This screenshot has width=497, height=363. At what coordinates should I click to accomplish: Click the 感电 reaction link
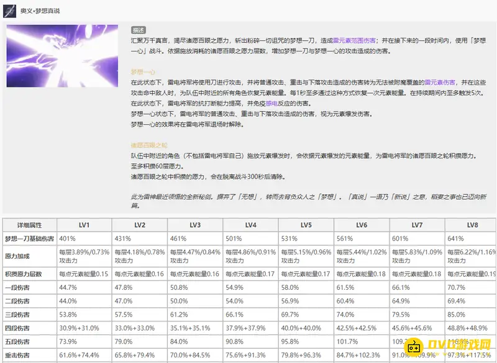point(272,104)
